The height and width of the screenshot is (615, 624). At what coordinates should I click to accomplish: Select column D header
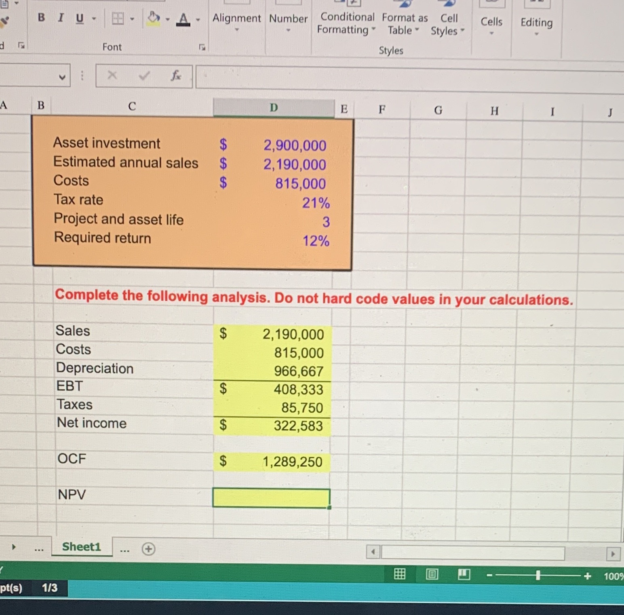(x=274, y=108)
